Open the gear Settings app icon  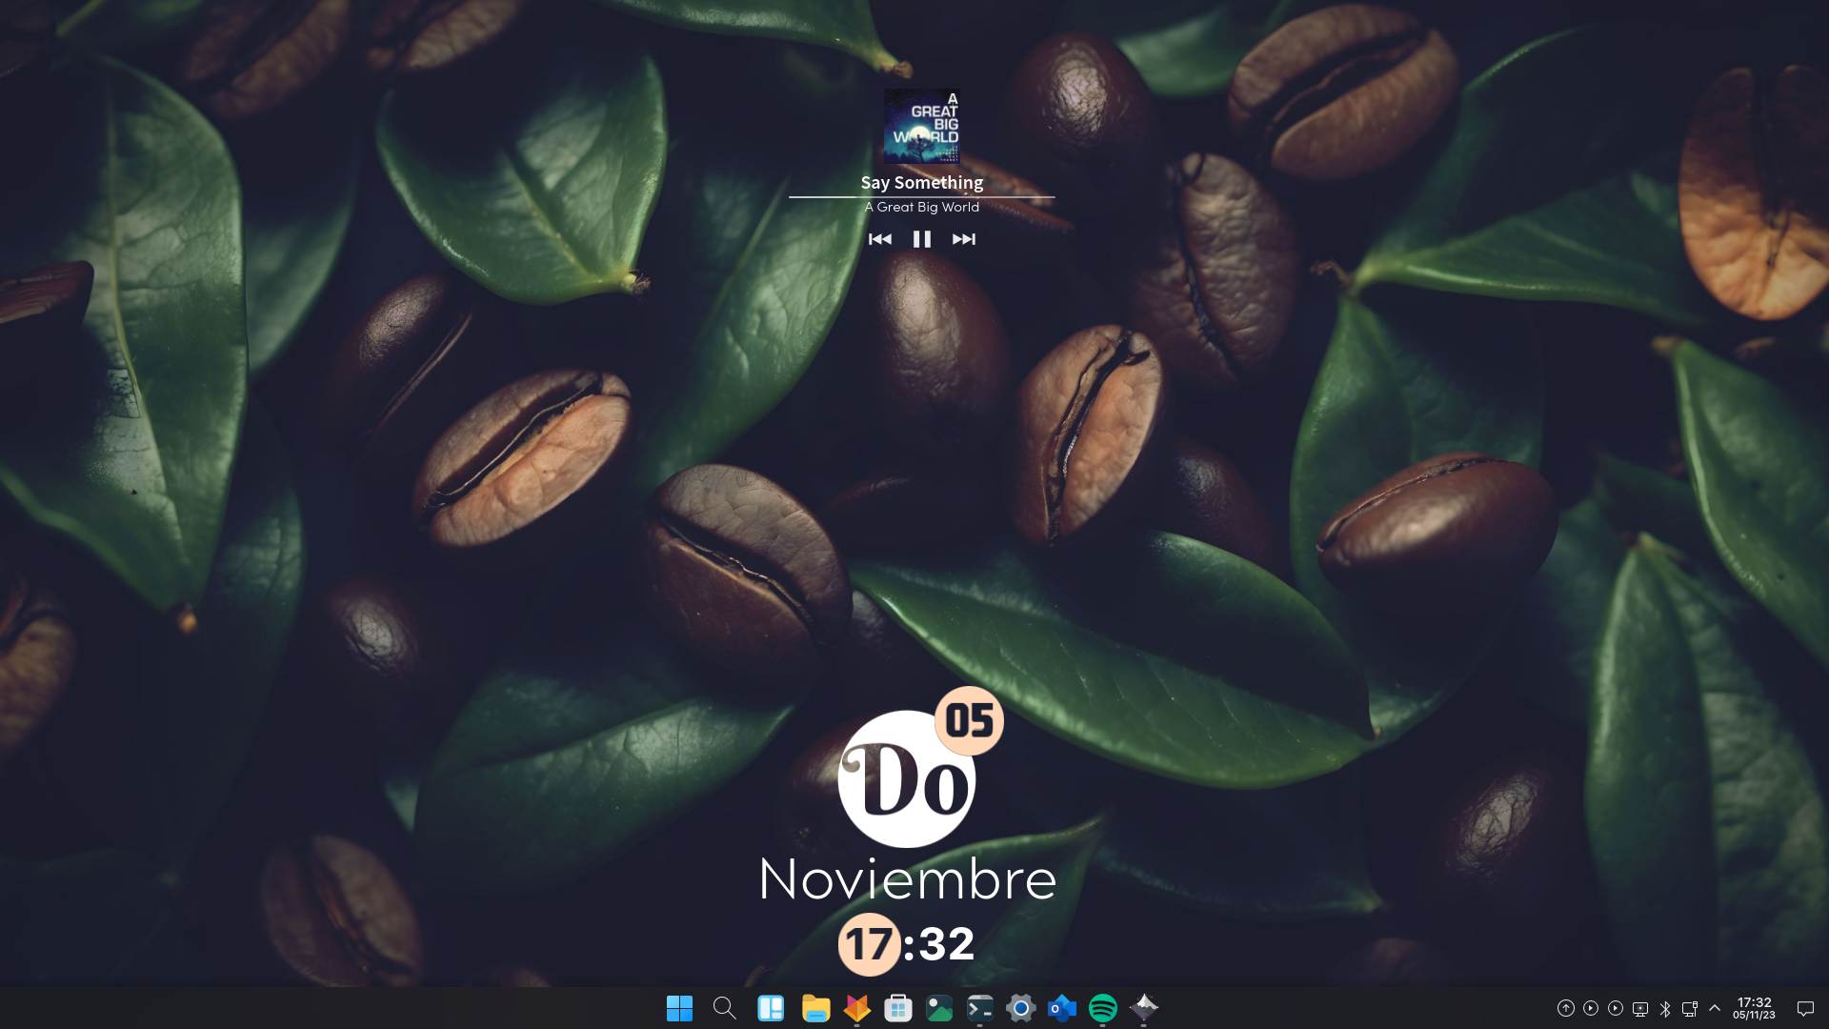(x=1020, y=1008)
